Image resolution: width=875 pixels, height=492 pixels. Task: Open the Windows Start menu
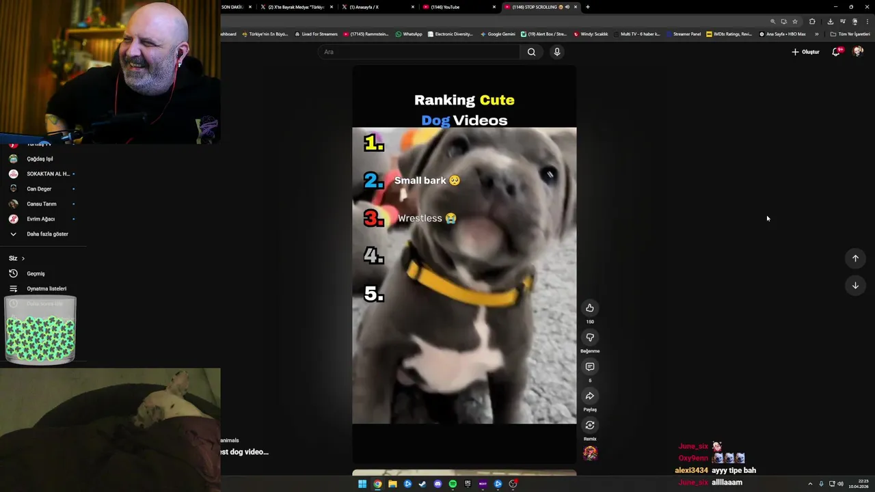coord(362,484)
